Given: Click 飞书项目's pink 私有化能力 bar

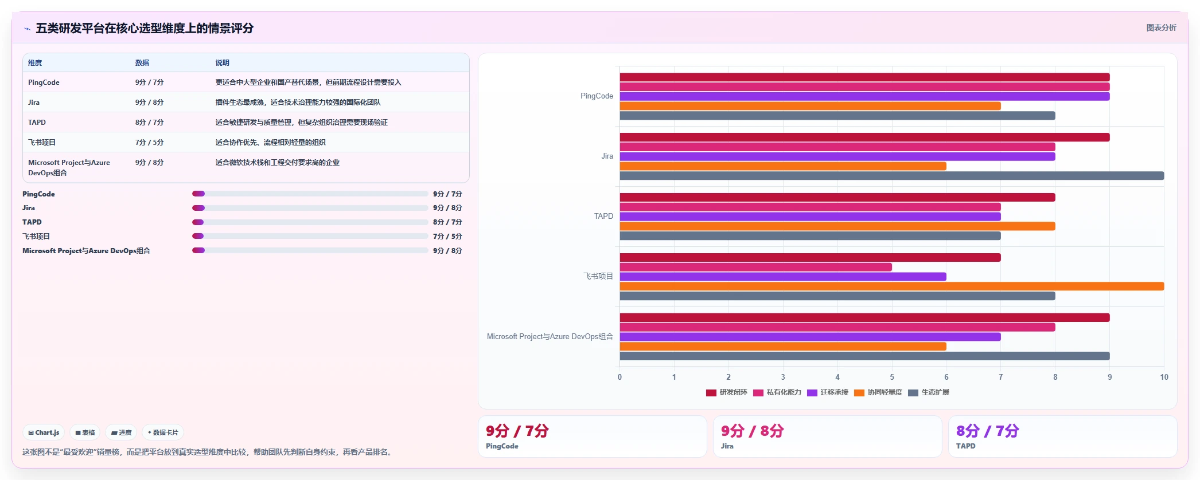Looking at the screenshot, I should tap(755, 267).
